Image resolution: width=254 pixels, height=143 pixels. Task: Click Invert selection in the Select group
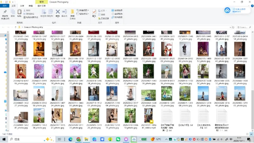[117, 17]
